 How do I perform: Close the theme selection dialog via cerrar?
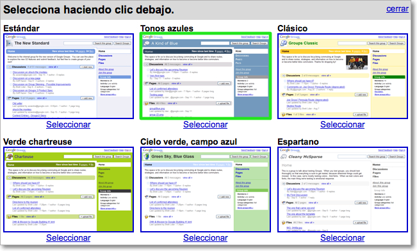pyautogui.click(x=397, y=9)
